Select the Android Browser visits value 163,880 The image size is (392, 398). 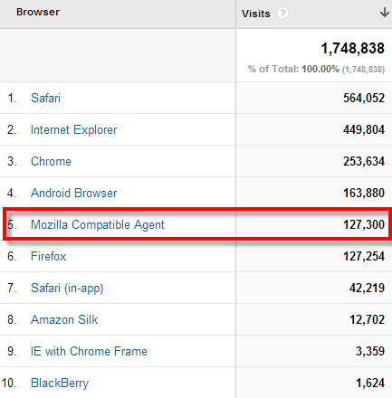364,193
